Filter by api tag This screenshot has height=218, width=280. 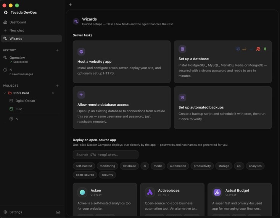[239, 166]
